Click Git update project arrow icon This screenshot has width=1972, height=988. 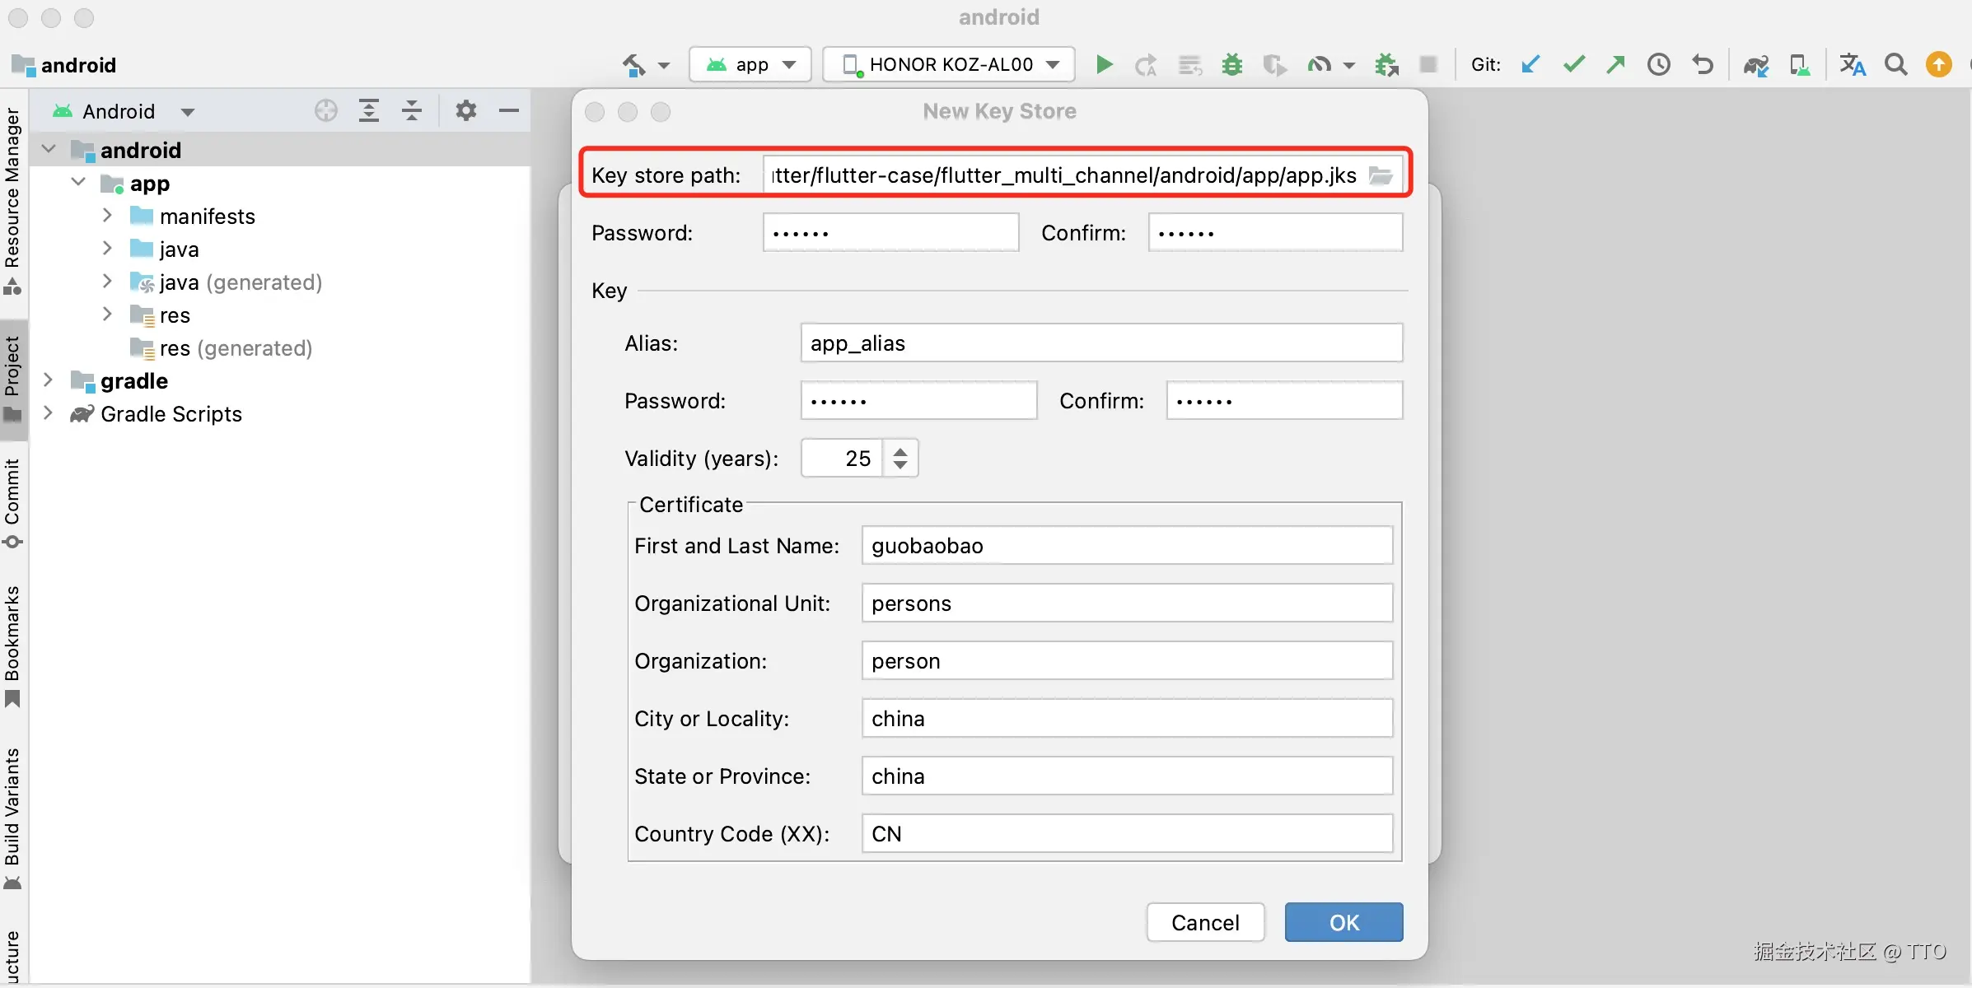pos(1530,64)
